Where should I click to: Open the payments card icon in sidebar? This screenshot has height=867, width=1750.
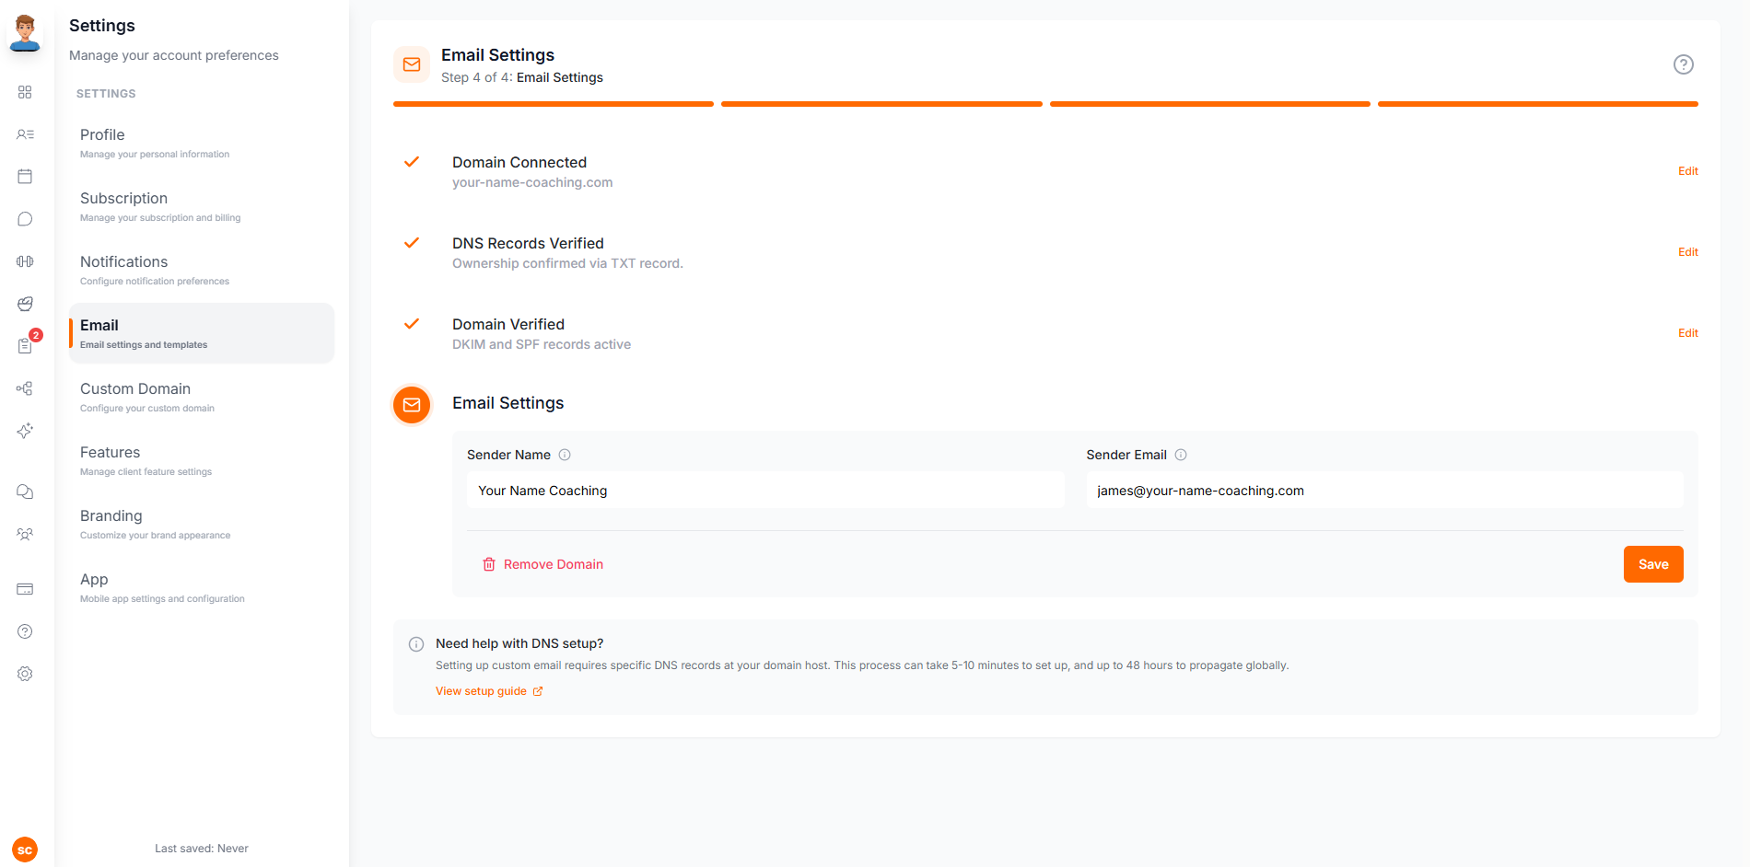click(x=25, y=589)
